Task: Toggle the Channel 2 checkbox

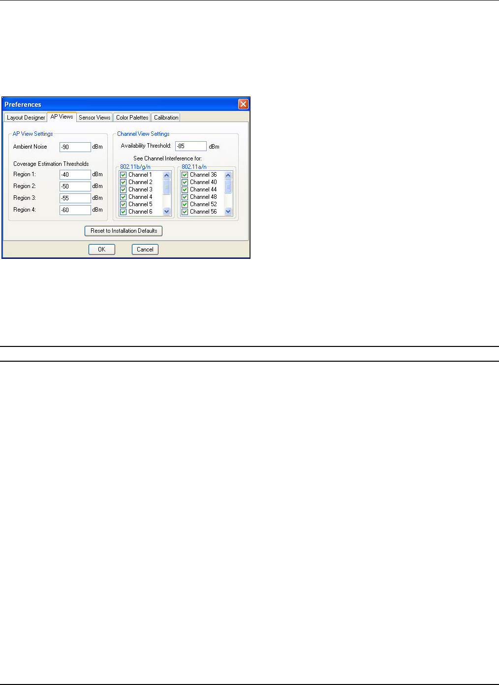Action: coord(124,182)
